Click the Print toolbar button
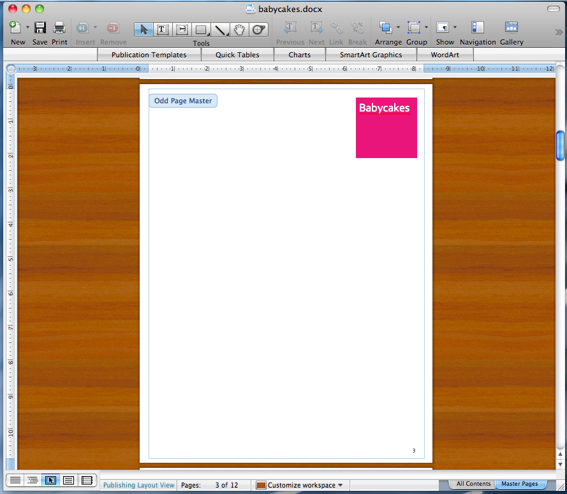Screen dimensions: 567x494 [x=59, y=28]
